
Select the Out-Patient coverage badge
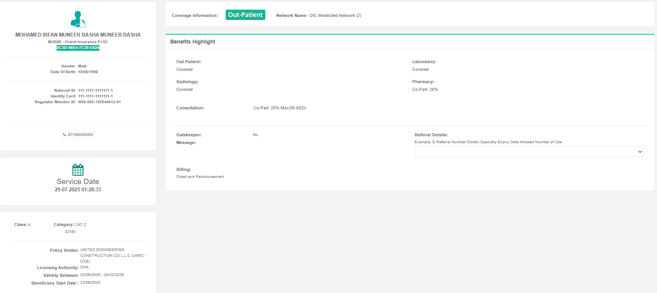point(245,15)
